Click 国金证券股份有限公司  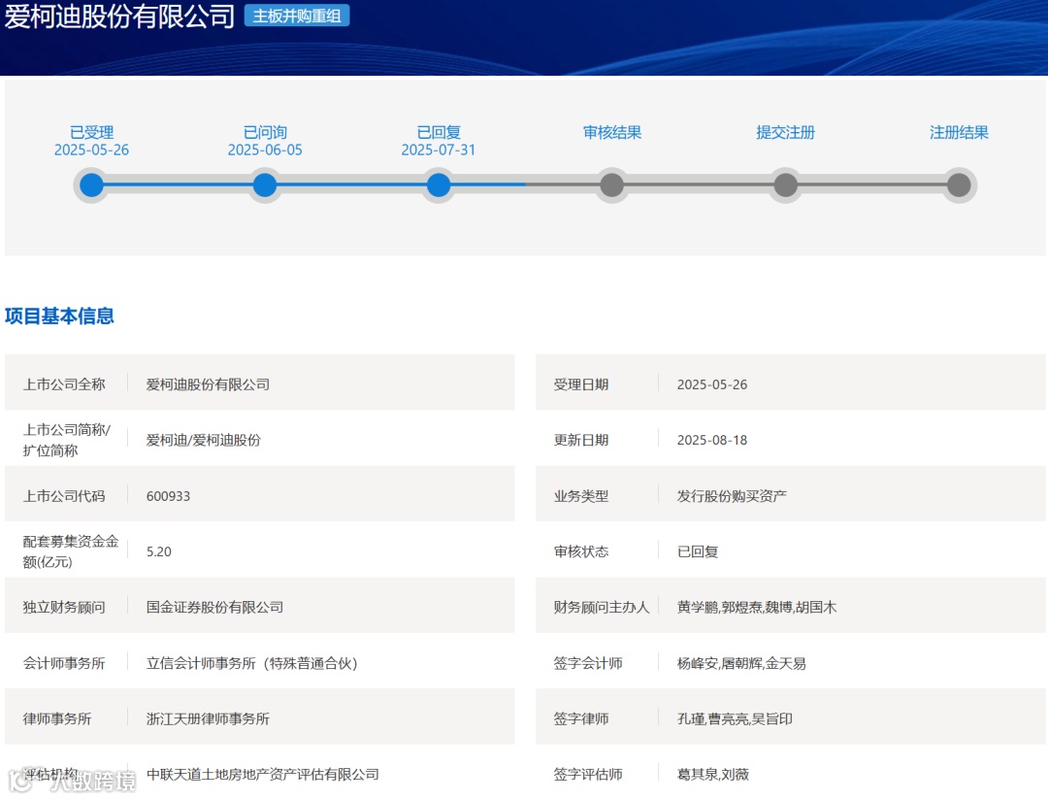[x=214, y=608]
